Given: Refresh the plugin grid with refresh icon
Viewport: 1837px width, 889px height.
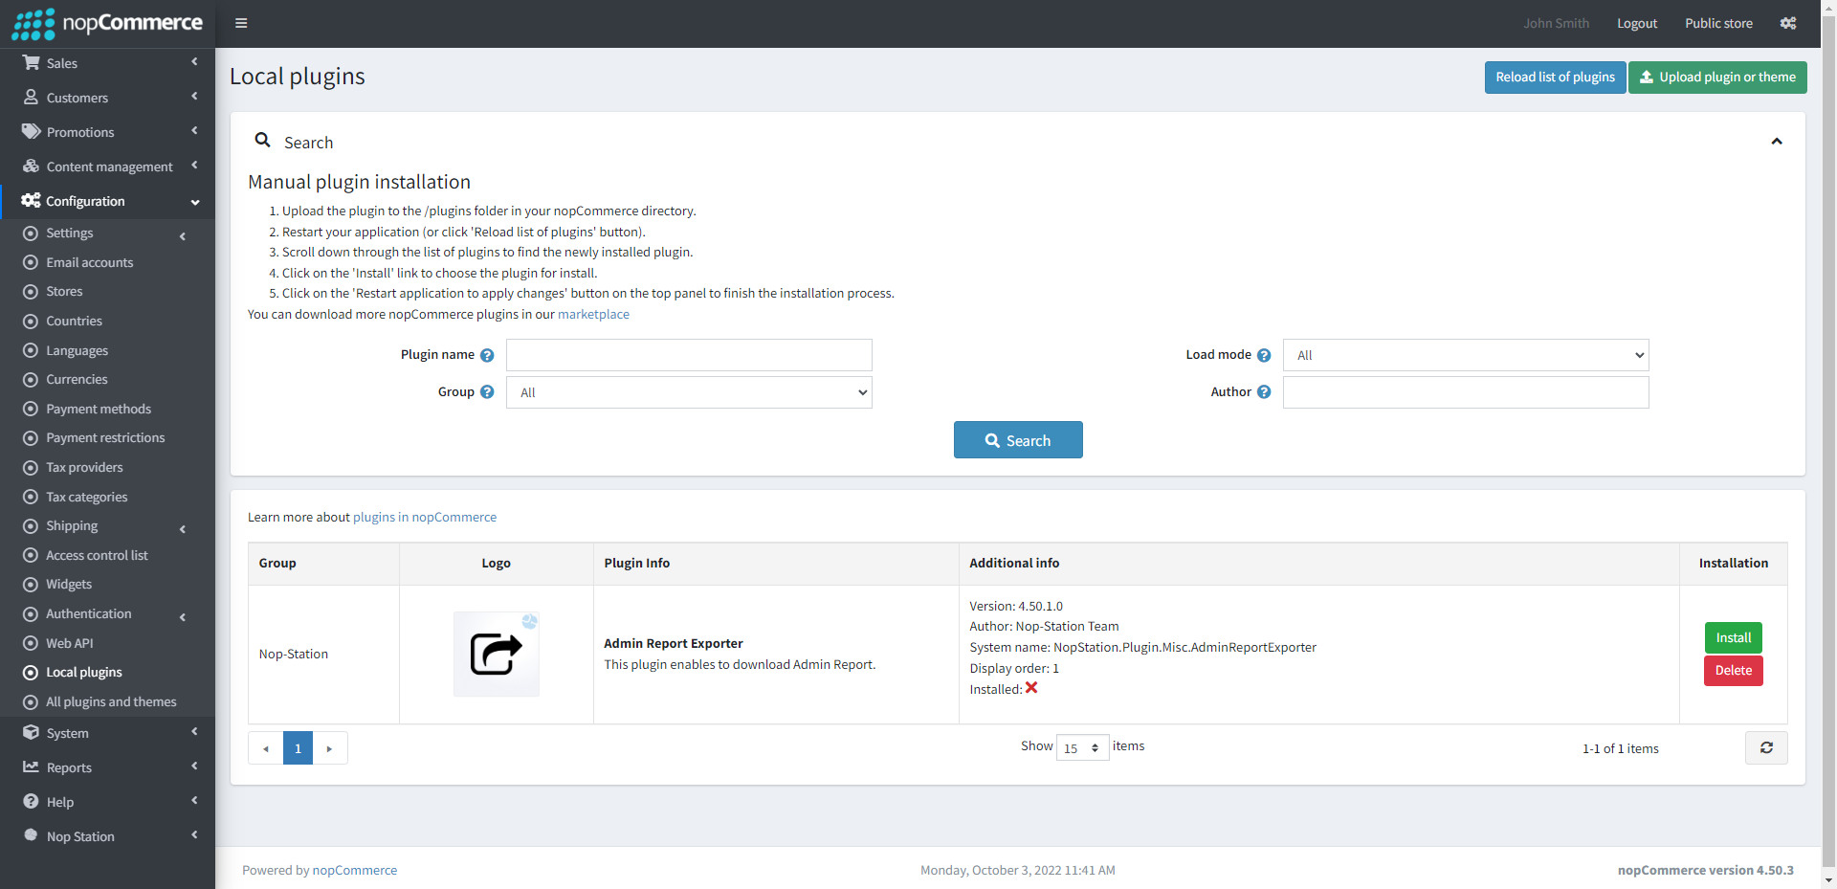Looking at the screenshot, I should click(x=1766, y=748).
